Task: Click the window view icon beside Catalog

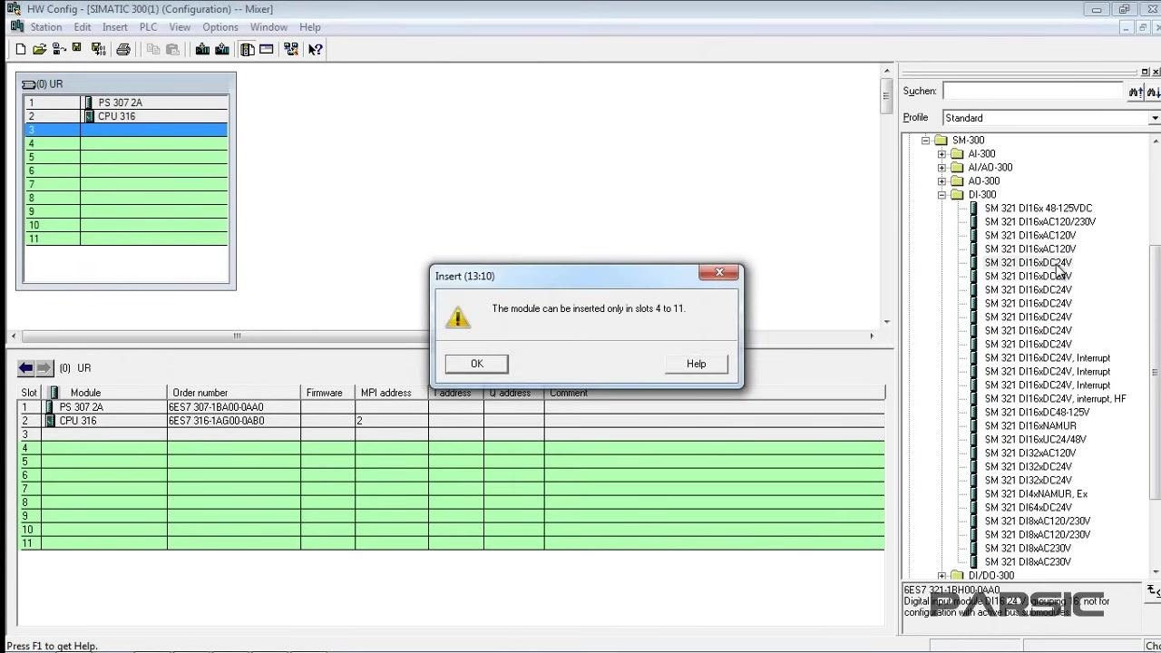Action: (x=267, y=49)
